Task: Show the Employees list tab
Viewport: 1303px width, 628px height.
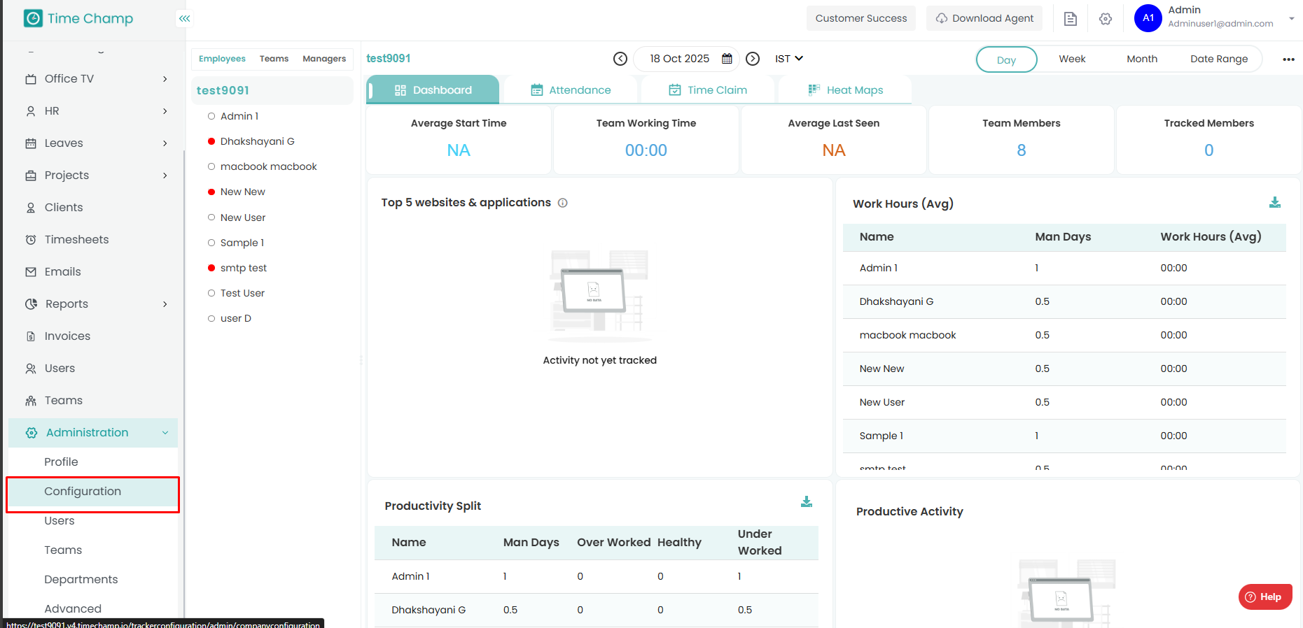Action: click(222, 59)
